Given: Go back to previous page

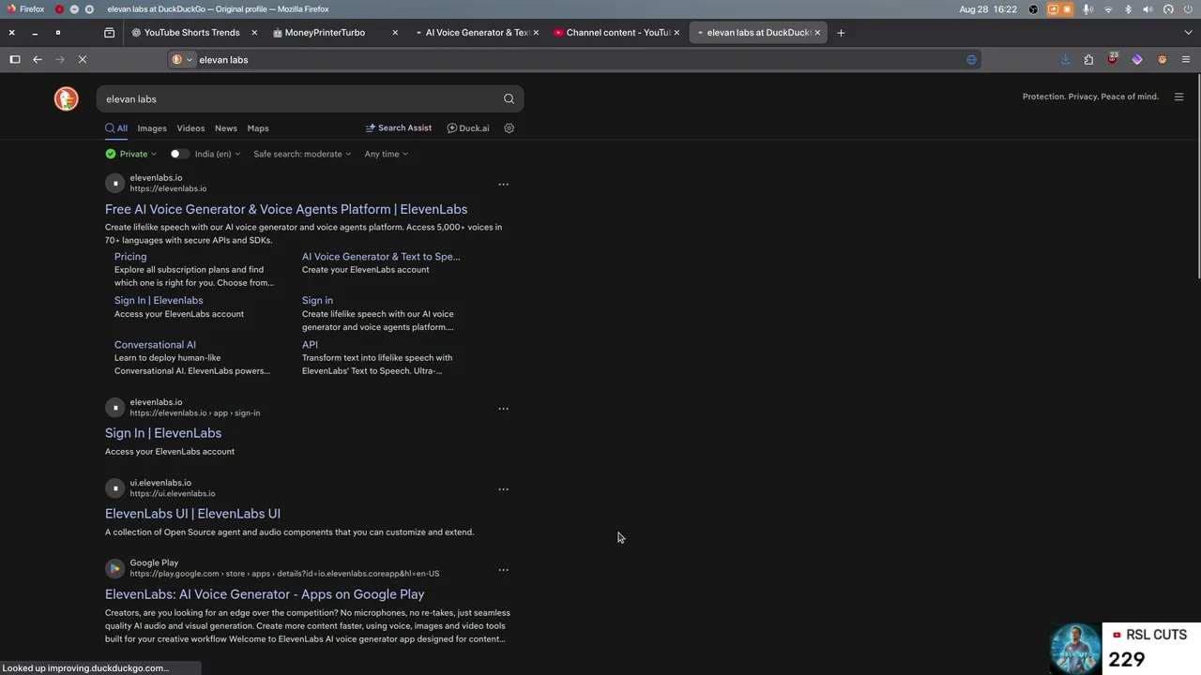Looking at the screenshot, I should [x=38, y=59].
